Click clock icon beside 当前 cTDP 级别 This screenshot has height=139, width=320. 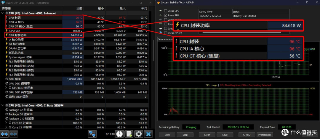point(7,97)
